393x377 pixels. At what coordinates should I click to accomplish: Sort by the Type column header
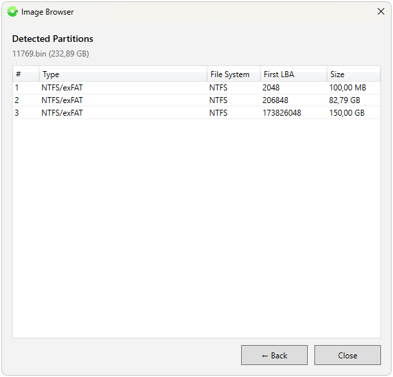[123, 74]
